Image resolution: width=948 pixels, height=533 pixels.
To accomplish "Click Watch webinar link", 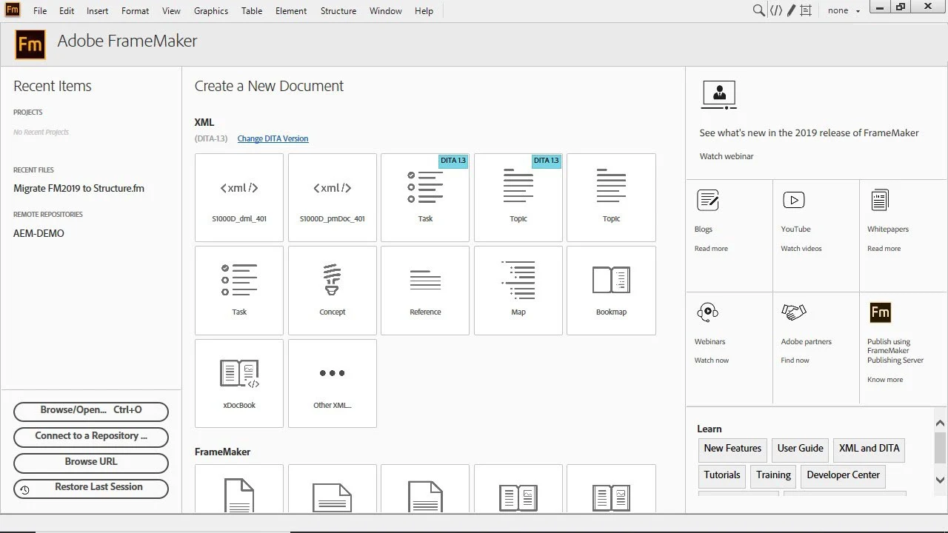I will pos(727,156).
